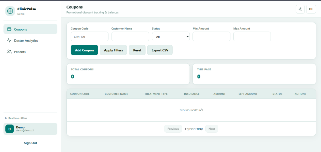Viewport: 321px width, 152px height.
Task: Click the ClinicPulse logo icon
Action: tap(10, 11)
